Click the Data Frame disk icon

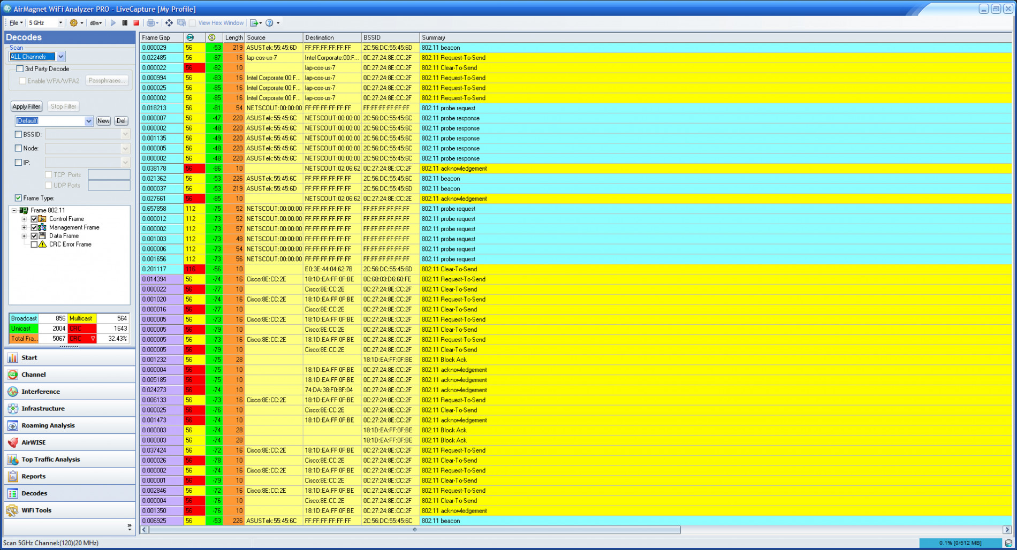point(42,236)
